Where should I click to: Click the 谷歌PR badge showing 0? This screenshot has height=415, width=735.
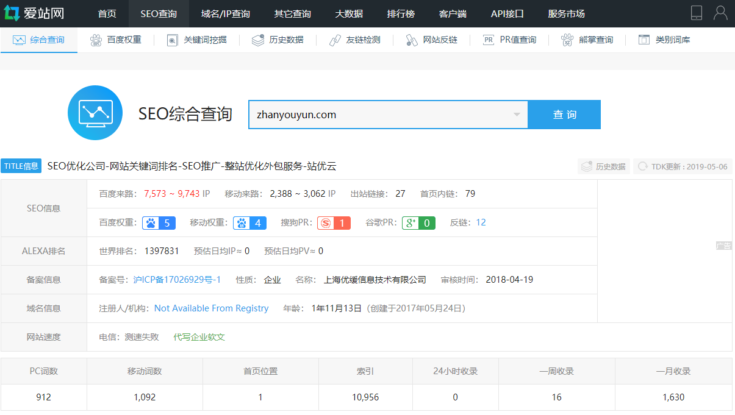pos(418,223)
